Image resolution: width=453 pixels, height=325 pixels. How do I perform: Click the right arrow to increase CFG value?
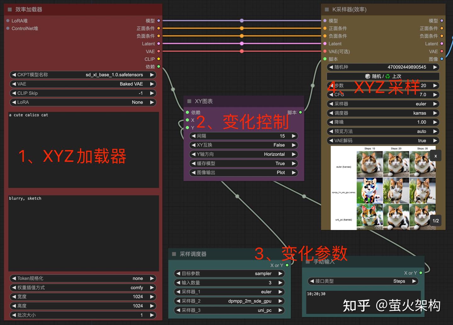(435, 94)
